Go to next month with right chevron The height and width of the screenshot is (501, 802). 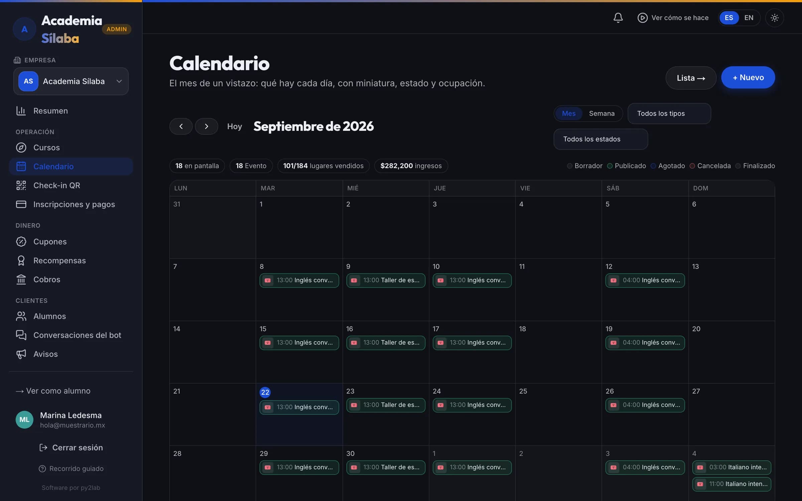[207, 126]
